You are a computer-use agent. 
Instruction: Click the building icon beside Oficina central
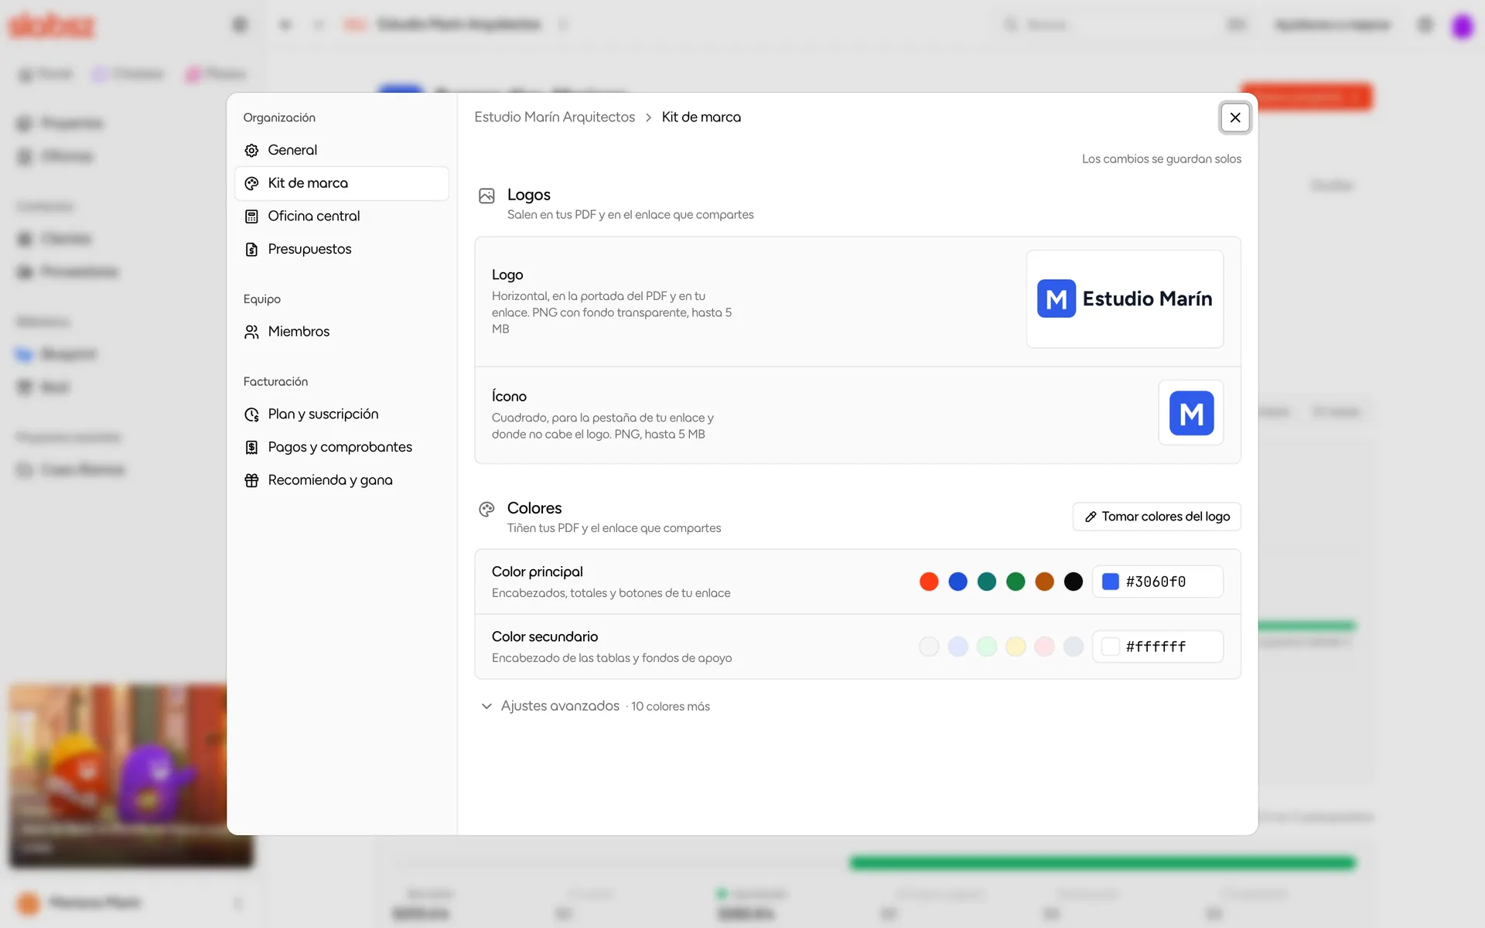pos(251,217)
